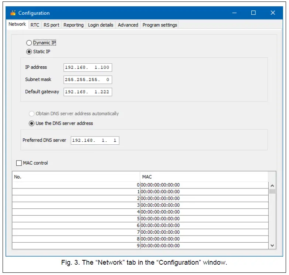Image resolution: width=289 pixels, height=275 pixels.
Task: Select MAC address in row 8
Action: click(204, 239)
